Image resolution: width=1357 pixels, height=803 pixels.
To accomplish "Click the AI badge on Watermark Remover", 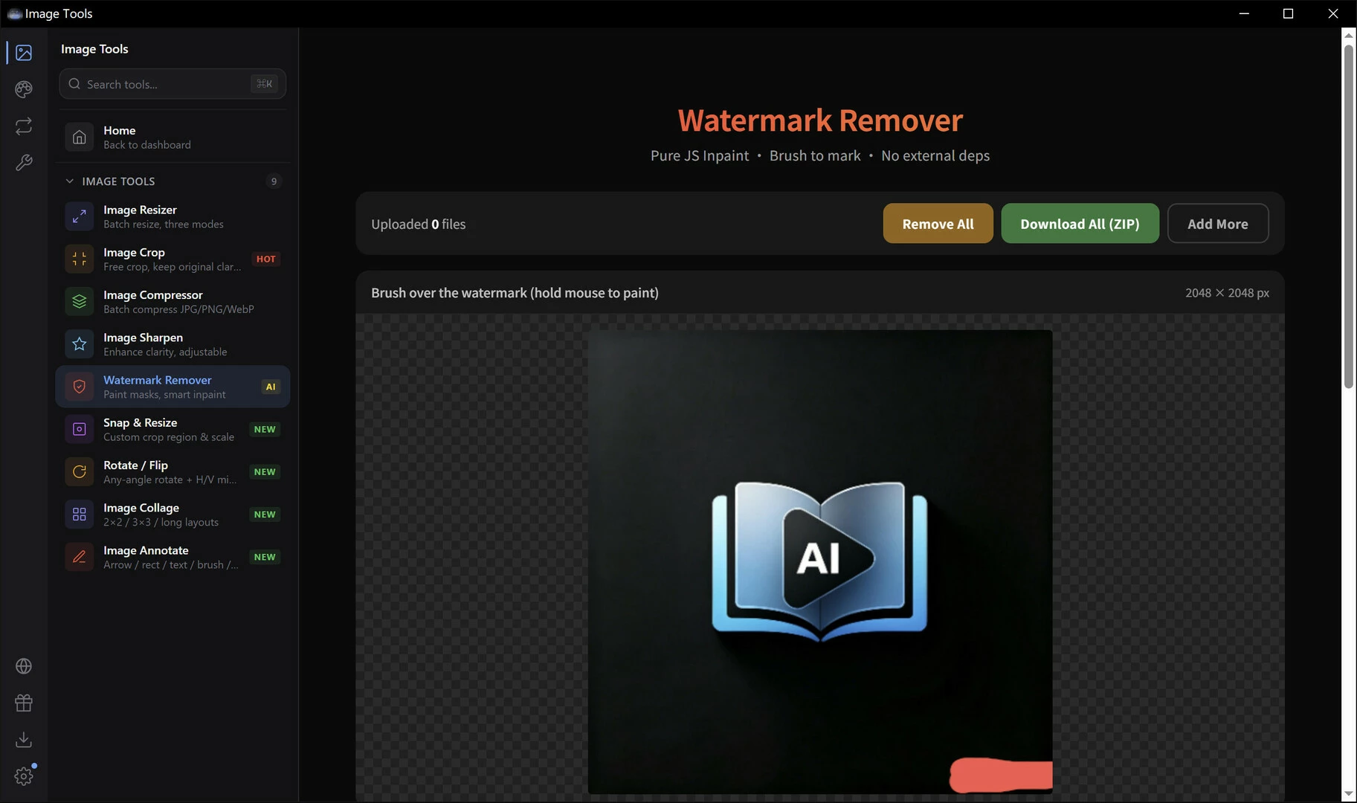I will pos(271,387).
